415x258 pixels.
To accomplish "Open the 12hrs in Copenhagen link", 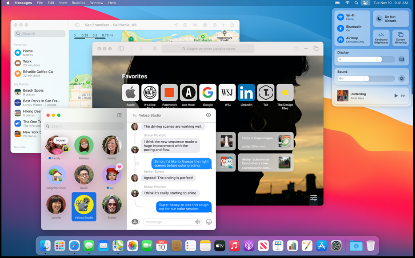I will pos(265,141).
